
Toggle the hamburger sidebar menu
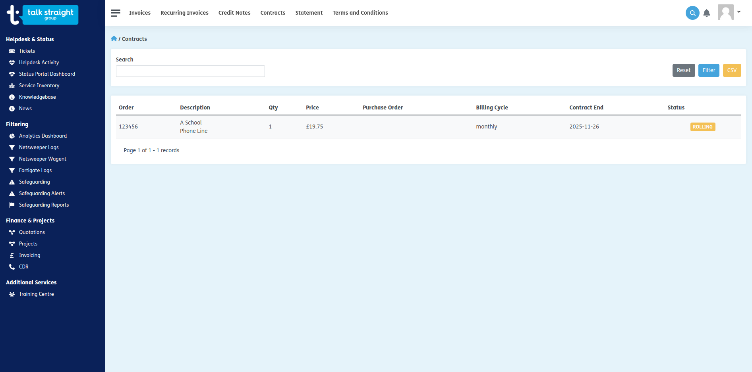[x=116, y=13]
